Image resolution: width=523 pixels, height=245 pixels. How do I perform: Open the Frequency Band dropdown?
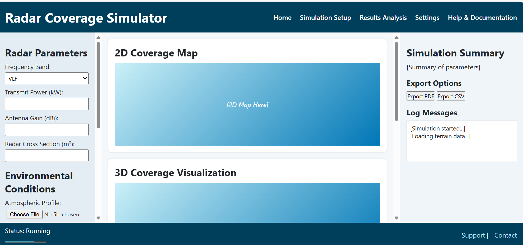[47, 78]
